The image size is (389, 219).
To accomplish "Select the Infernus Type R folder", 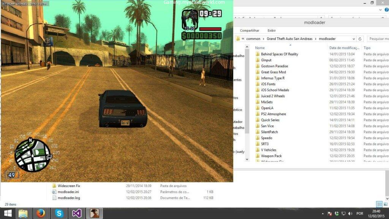I will click(x=273, y=78).
